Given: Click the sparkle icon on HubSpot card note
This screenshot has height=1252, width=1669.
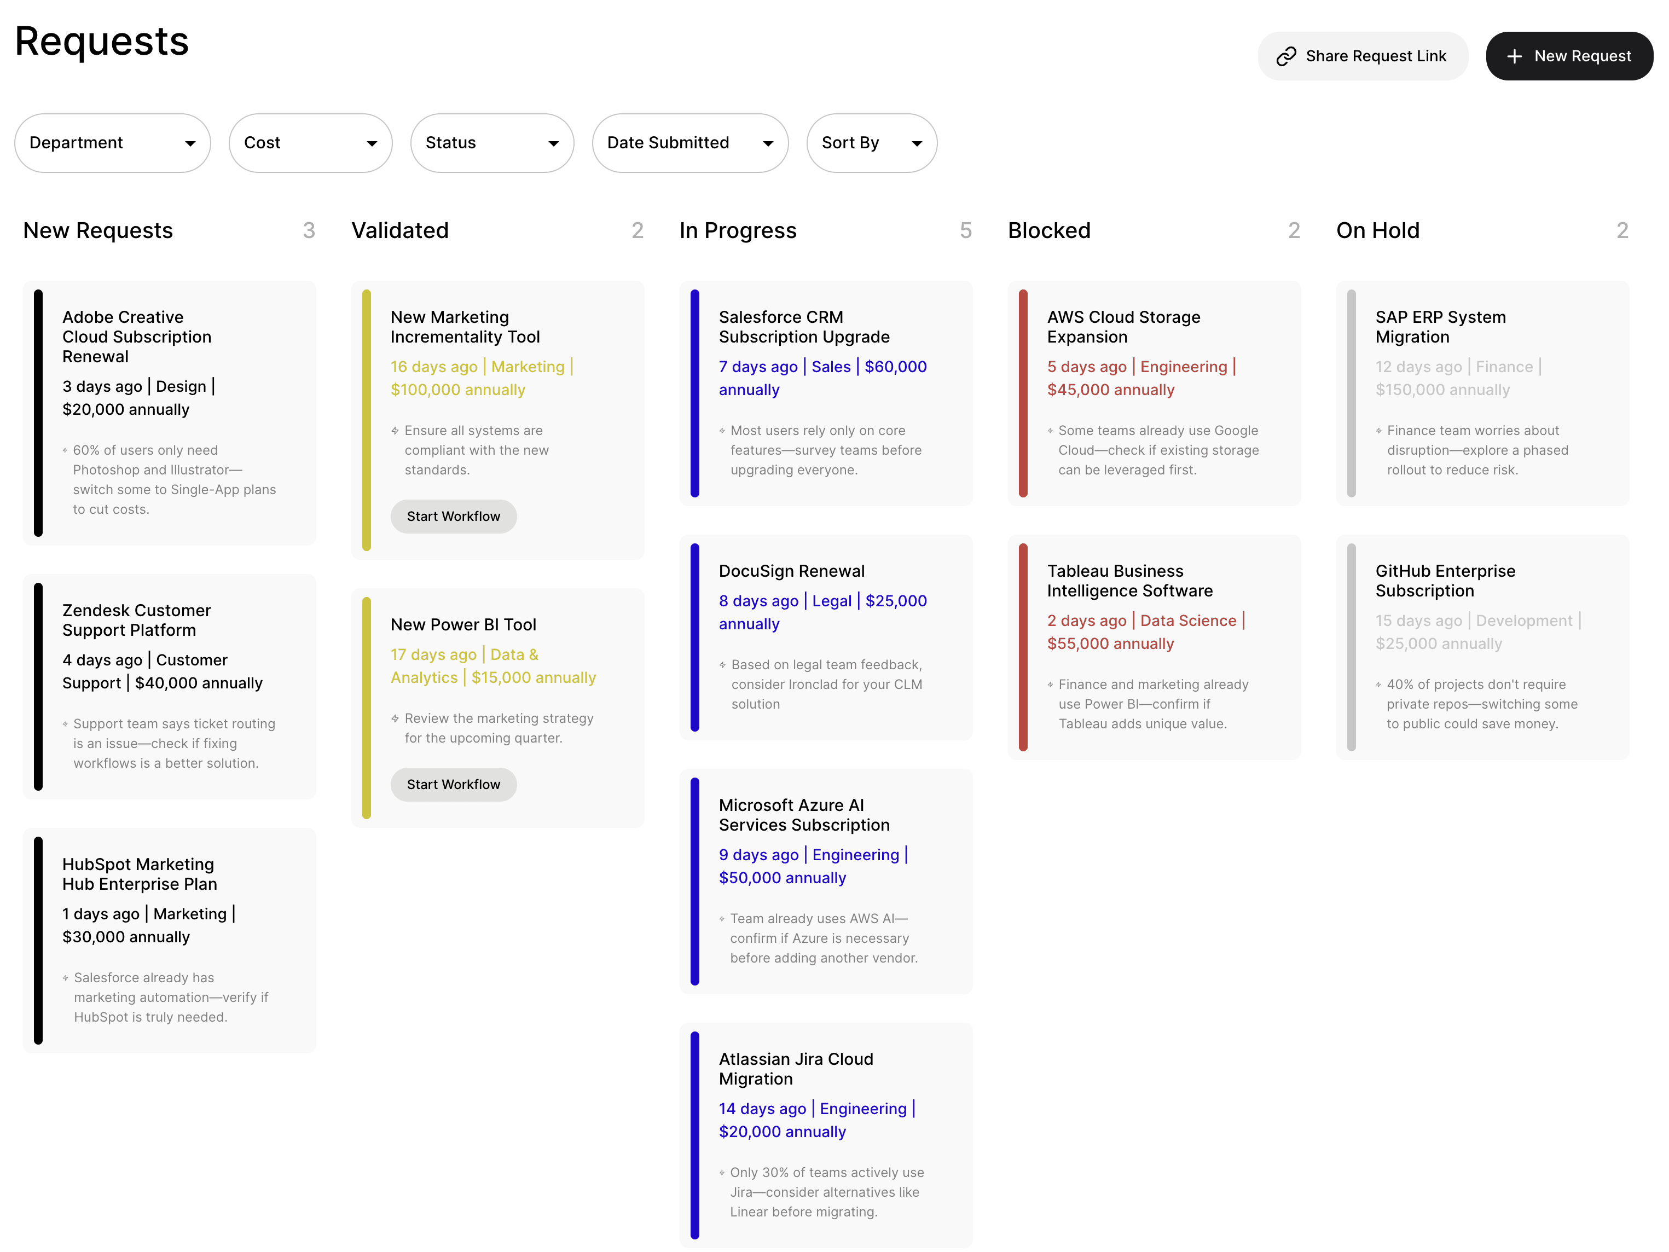Looking at the screenshot, I should coord(65,978).
